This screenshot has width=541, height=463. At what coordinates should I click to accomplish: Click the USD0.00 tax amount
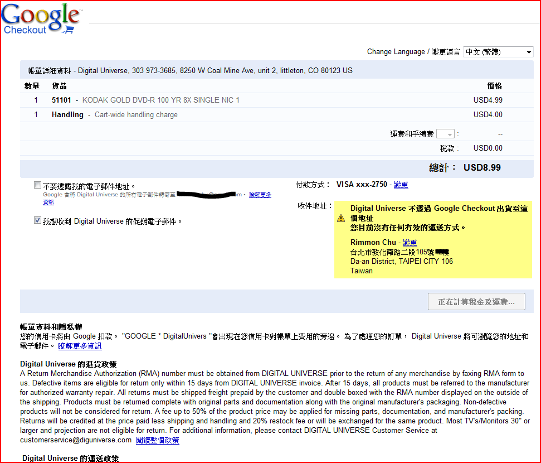coord(488,148)
